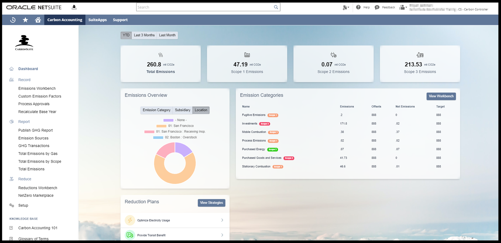501x243 pixels.
Task: Open Emissions Workbench in sidebar
Action: (37, 89)
